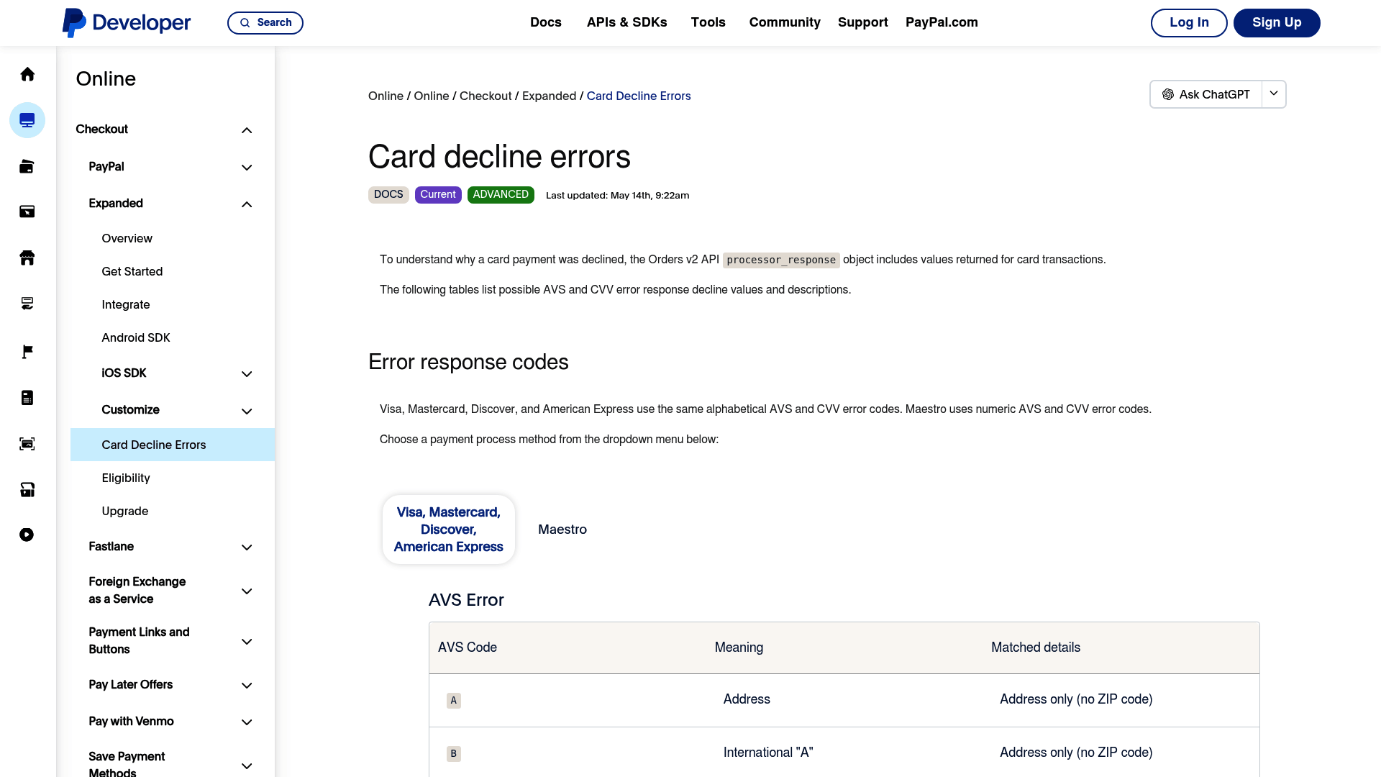This screenshot has height=777, width=1381.
Task: Open Upgrade in the sidebar
Action: [x=125, y=511]
